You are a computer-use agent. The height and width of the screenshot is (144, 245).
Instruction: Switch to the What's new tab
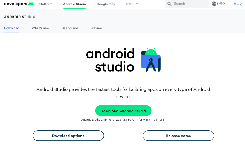coord(41,28)
